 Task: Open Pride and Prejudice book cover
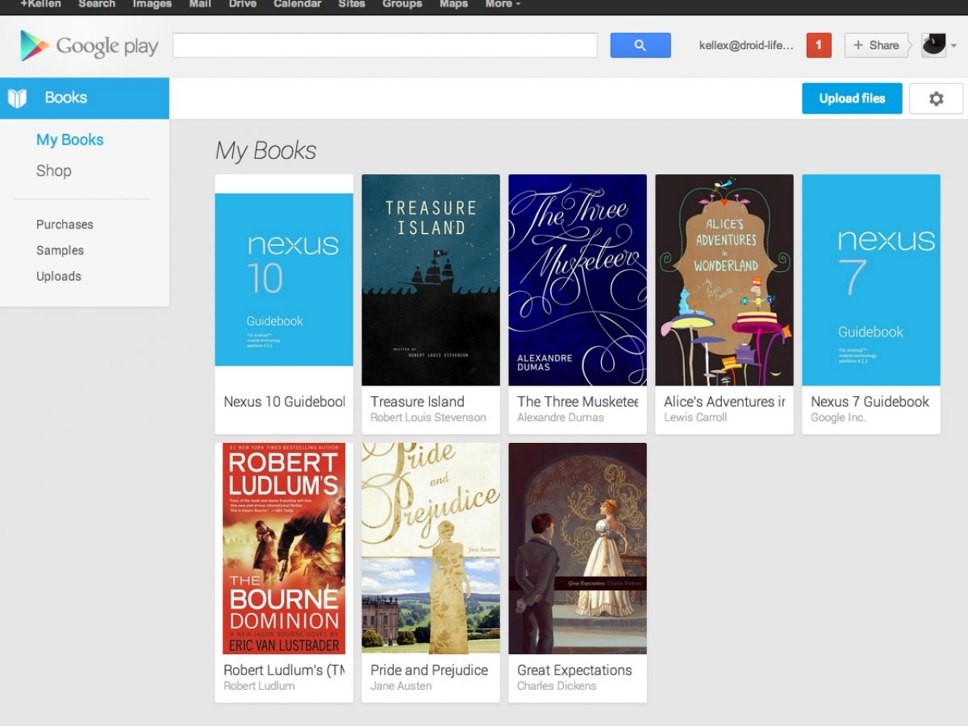431,549
